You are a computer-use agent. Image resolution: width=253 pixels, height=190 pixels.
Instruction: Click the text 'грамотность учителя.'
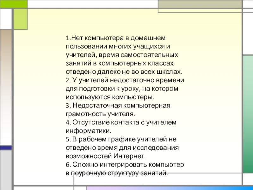click(x=101, y=113)
